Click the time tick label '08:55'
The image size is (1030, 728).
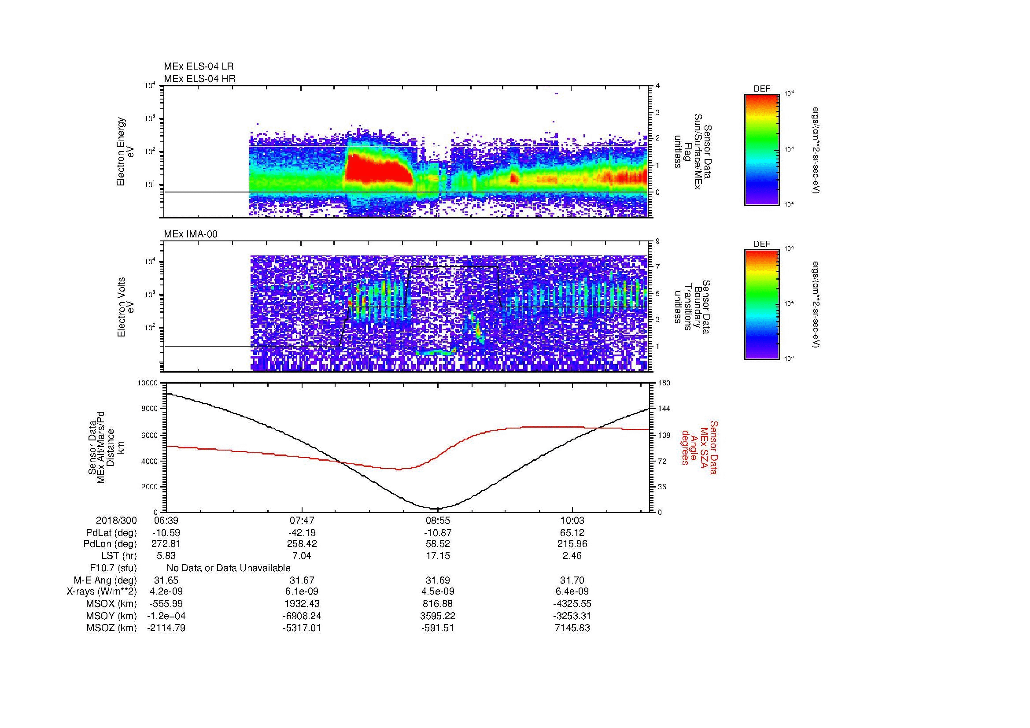click(438, 520)
